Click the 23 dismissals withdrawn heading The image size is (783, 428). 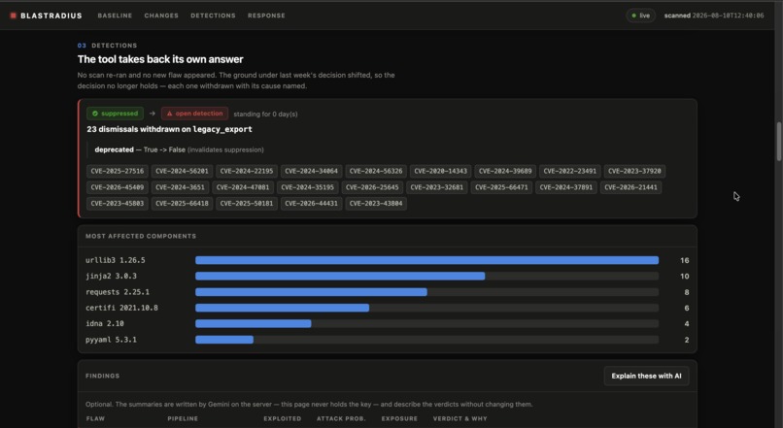point(169,129)
